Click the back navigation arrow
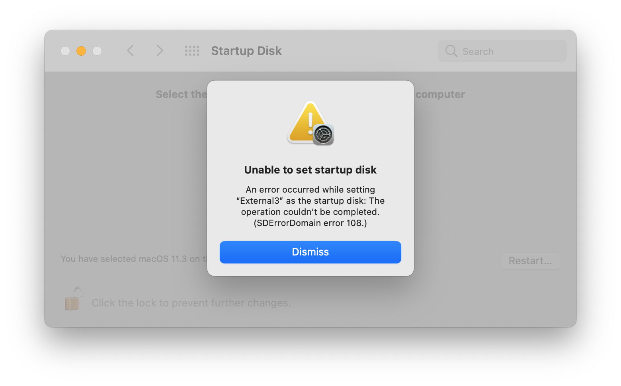Viewport: 621px width, 386px height. click(130, 51)
